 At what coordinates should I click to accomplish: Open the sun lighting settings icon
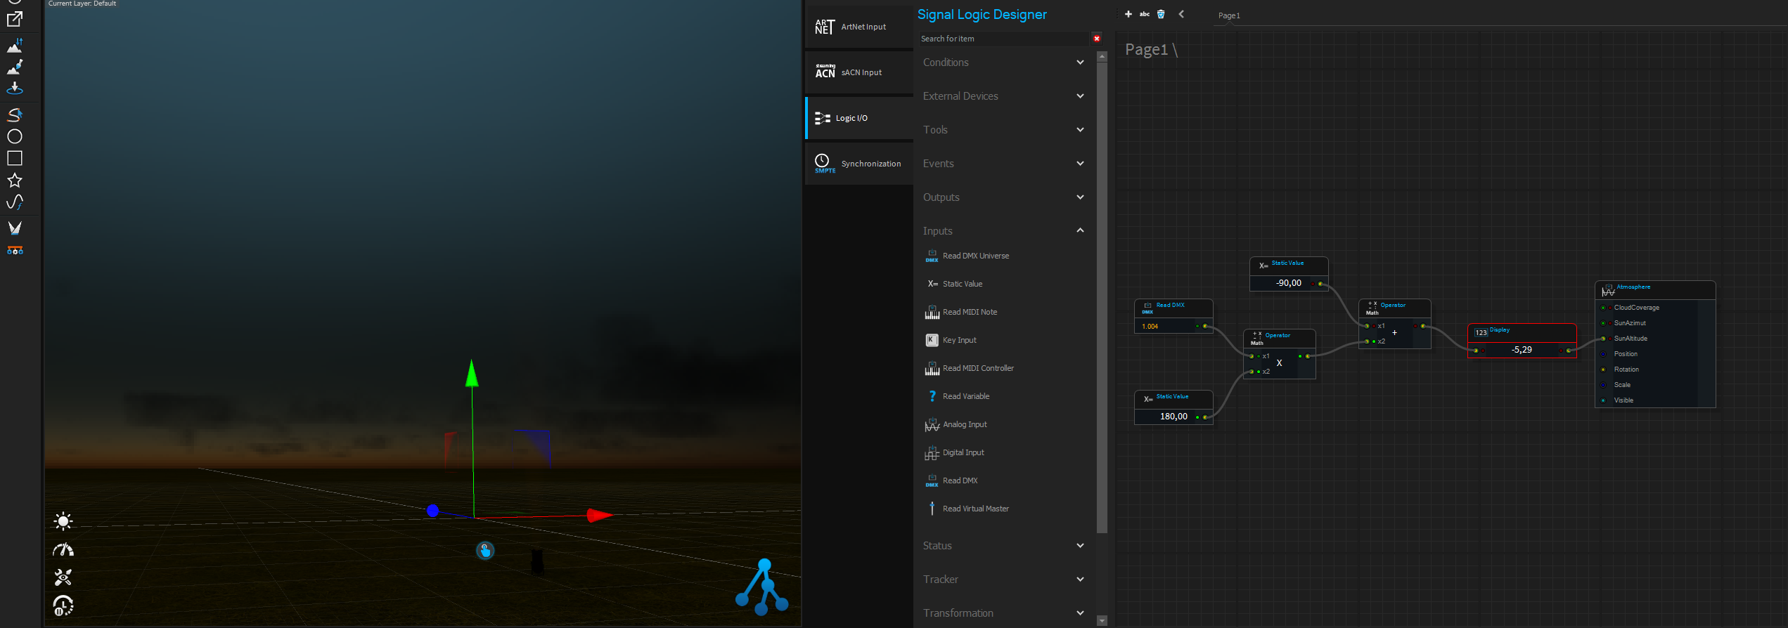63,521
